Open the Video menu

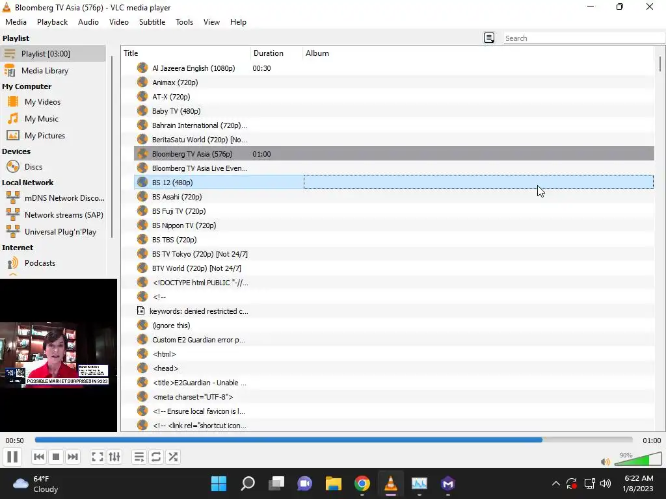coord(119,22)
